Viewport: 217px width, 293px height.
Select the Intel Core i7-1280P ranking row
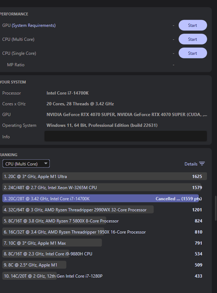[105, 276]
